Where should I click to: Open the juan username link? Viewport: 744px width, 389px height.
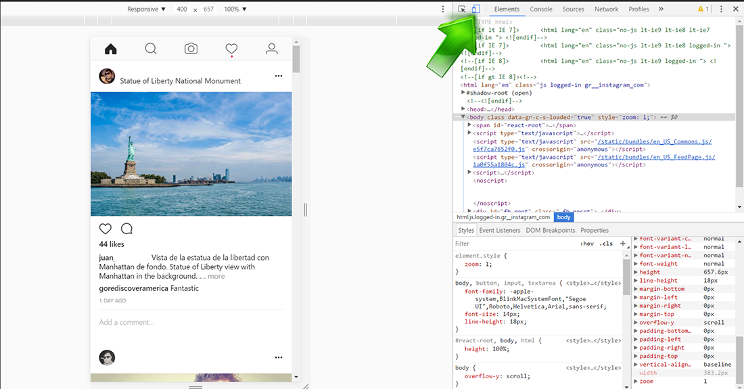106,258
